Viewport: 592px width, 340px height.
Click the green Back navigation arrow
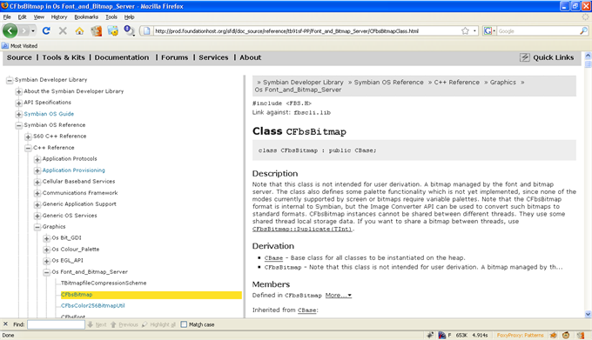click(10, 30)
